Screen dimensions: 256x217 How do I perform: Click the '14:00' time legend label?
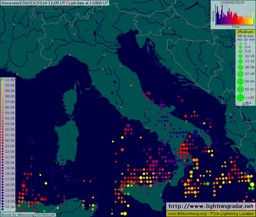[10, 196]
